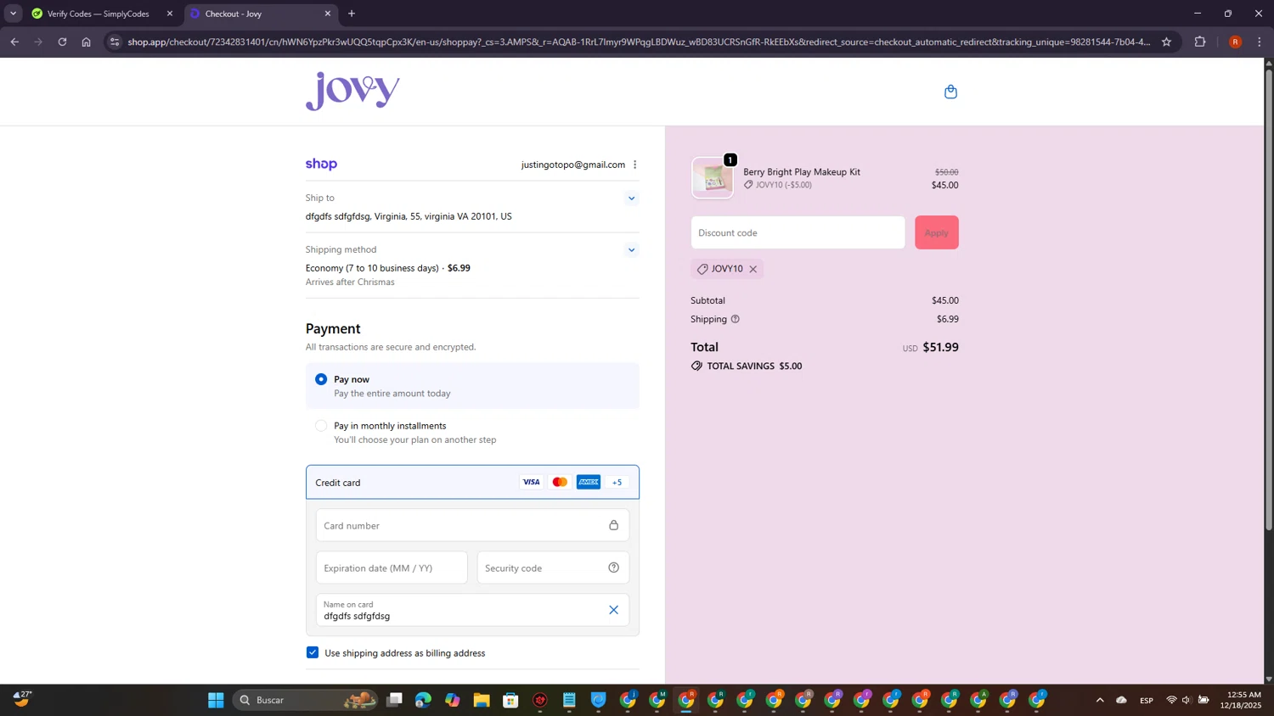1274x716 pixels.
Task: Open Task View on the taskbar
Action: 394,700
